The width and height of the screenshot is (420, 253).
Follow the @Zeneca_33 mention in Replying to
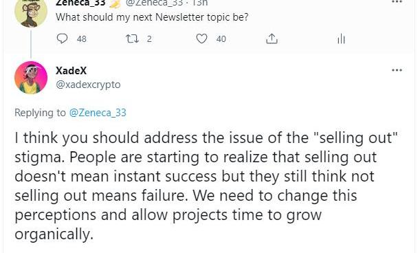(x=98, y=113)
